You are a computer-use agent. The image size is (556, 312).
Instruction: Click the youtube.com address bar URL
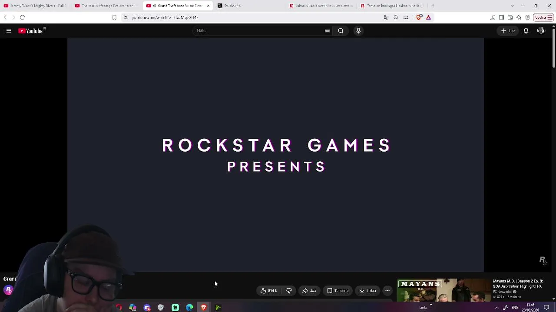point(165,17)
